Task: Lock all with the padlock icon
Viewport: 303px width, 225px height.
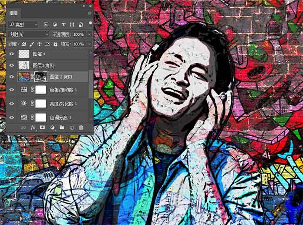Action: pyautogui.click(x=55, y=44)
